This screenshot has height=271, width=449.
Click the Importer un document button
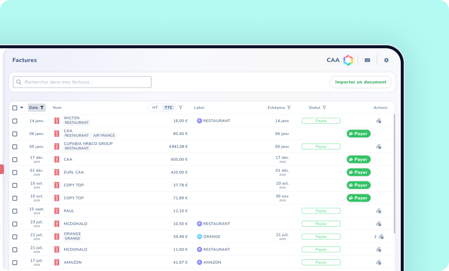pos(360,82)
